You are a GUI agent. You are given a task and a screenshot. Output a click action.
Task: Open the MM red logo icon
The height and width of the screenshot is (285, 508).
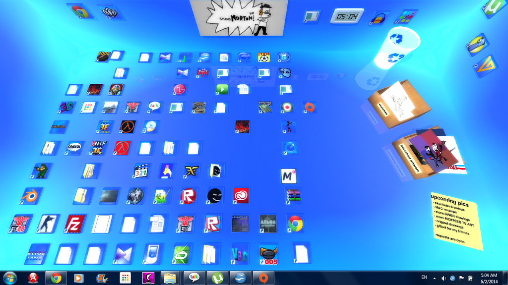click(x=203, y=72)
